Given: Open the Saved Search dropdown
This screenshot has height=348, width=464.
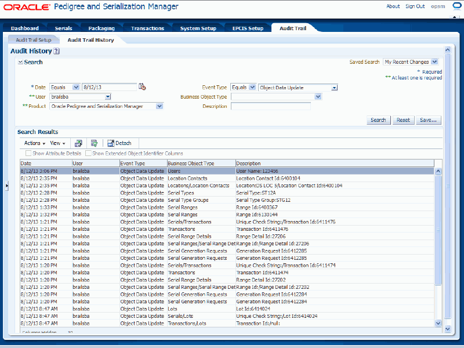Looking at the screenshot, I should point(434,62).
